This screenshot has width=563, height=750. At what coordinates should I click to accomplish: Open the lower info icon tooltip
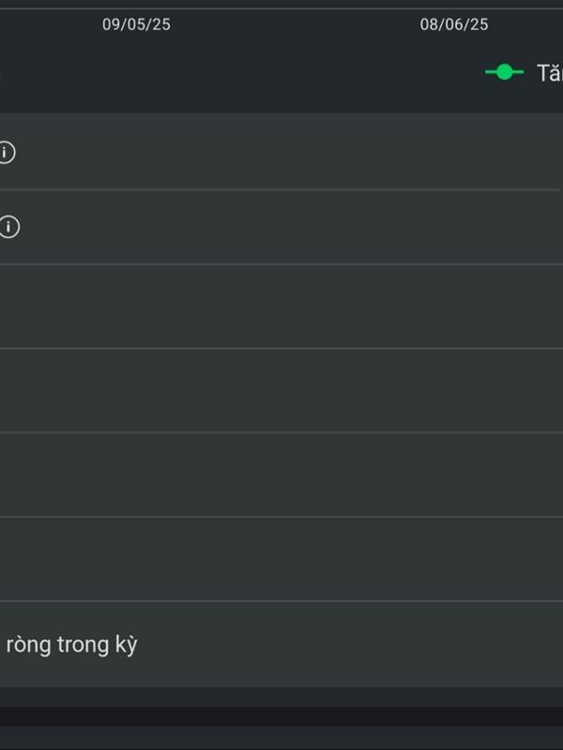point(8,227)
